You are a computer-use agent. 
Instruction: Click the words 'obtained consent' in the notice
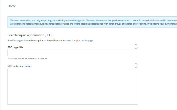tap(129, 20)
